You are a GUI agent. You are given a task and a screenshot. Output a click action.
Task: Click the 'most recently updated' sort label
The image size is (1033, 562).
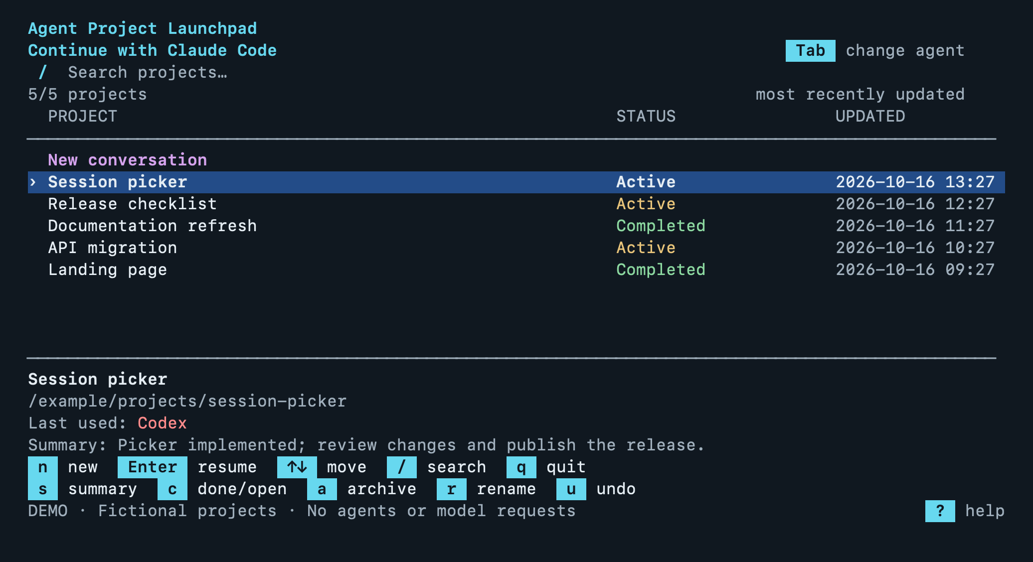pyautogui.click(x=860, y=94)
